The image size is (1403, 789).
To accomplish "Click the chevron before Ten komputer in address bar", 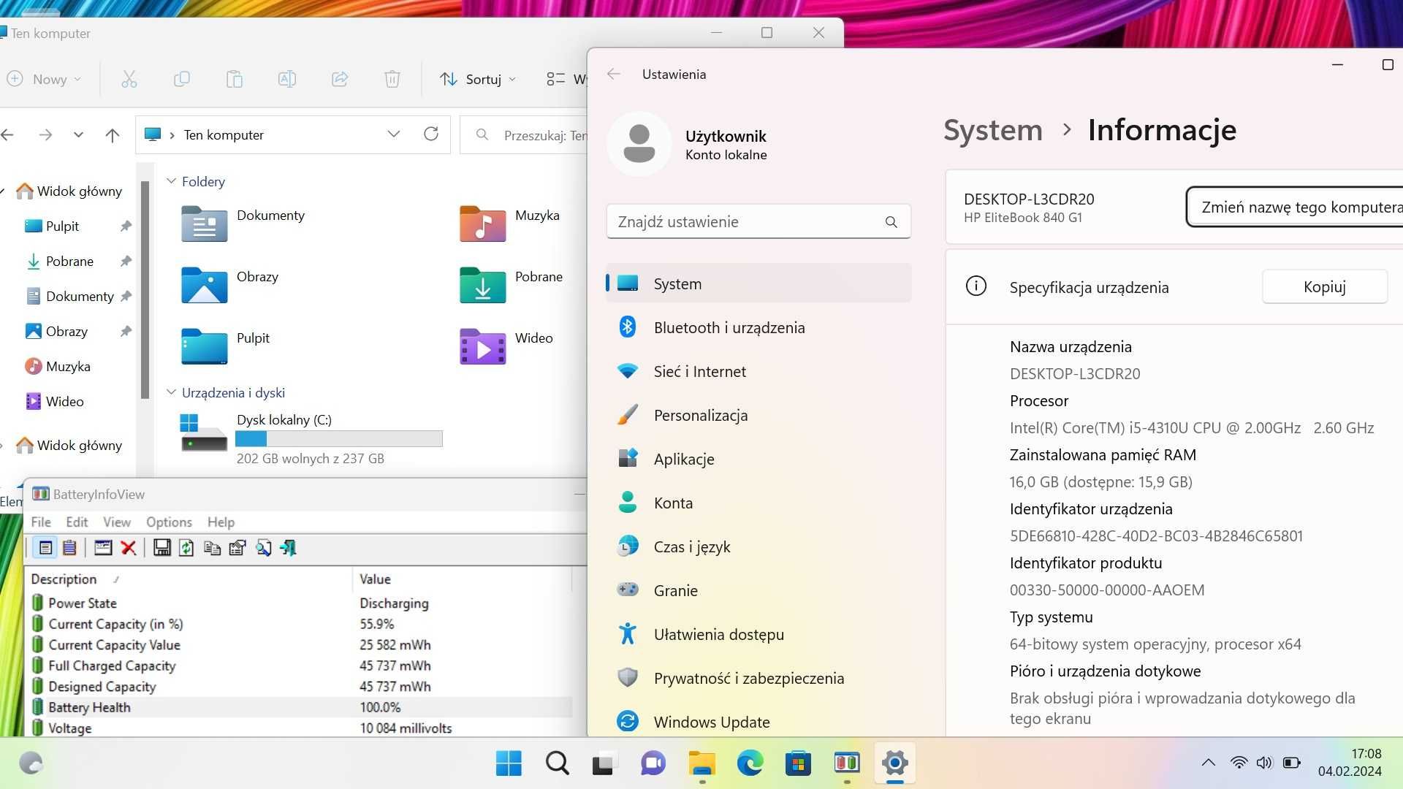I will [x=172, y=135].
